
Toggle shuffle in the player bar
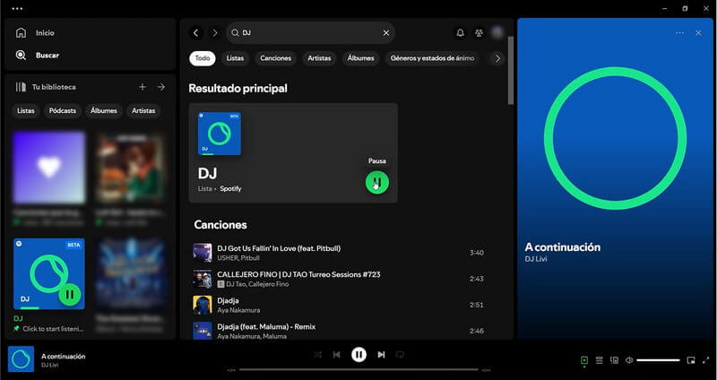tap(318, 354)
